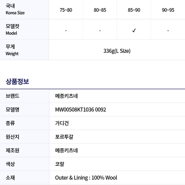
Task: Click the Outer & Lining 100% Wool text
Action: click(x=86, y=178)
